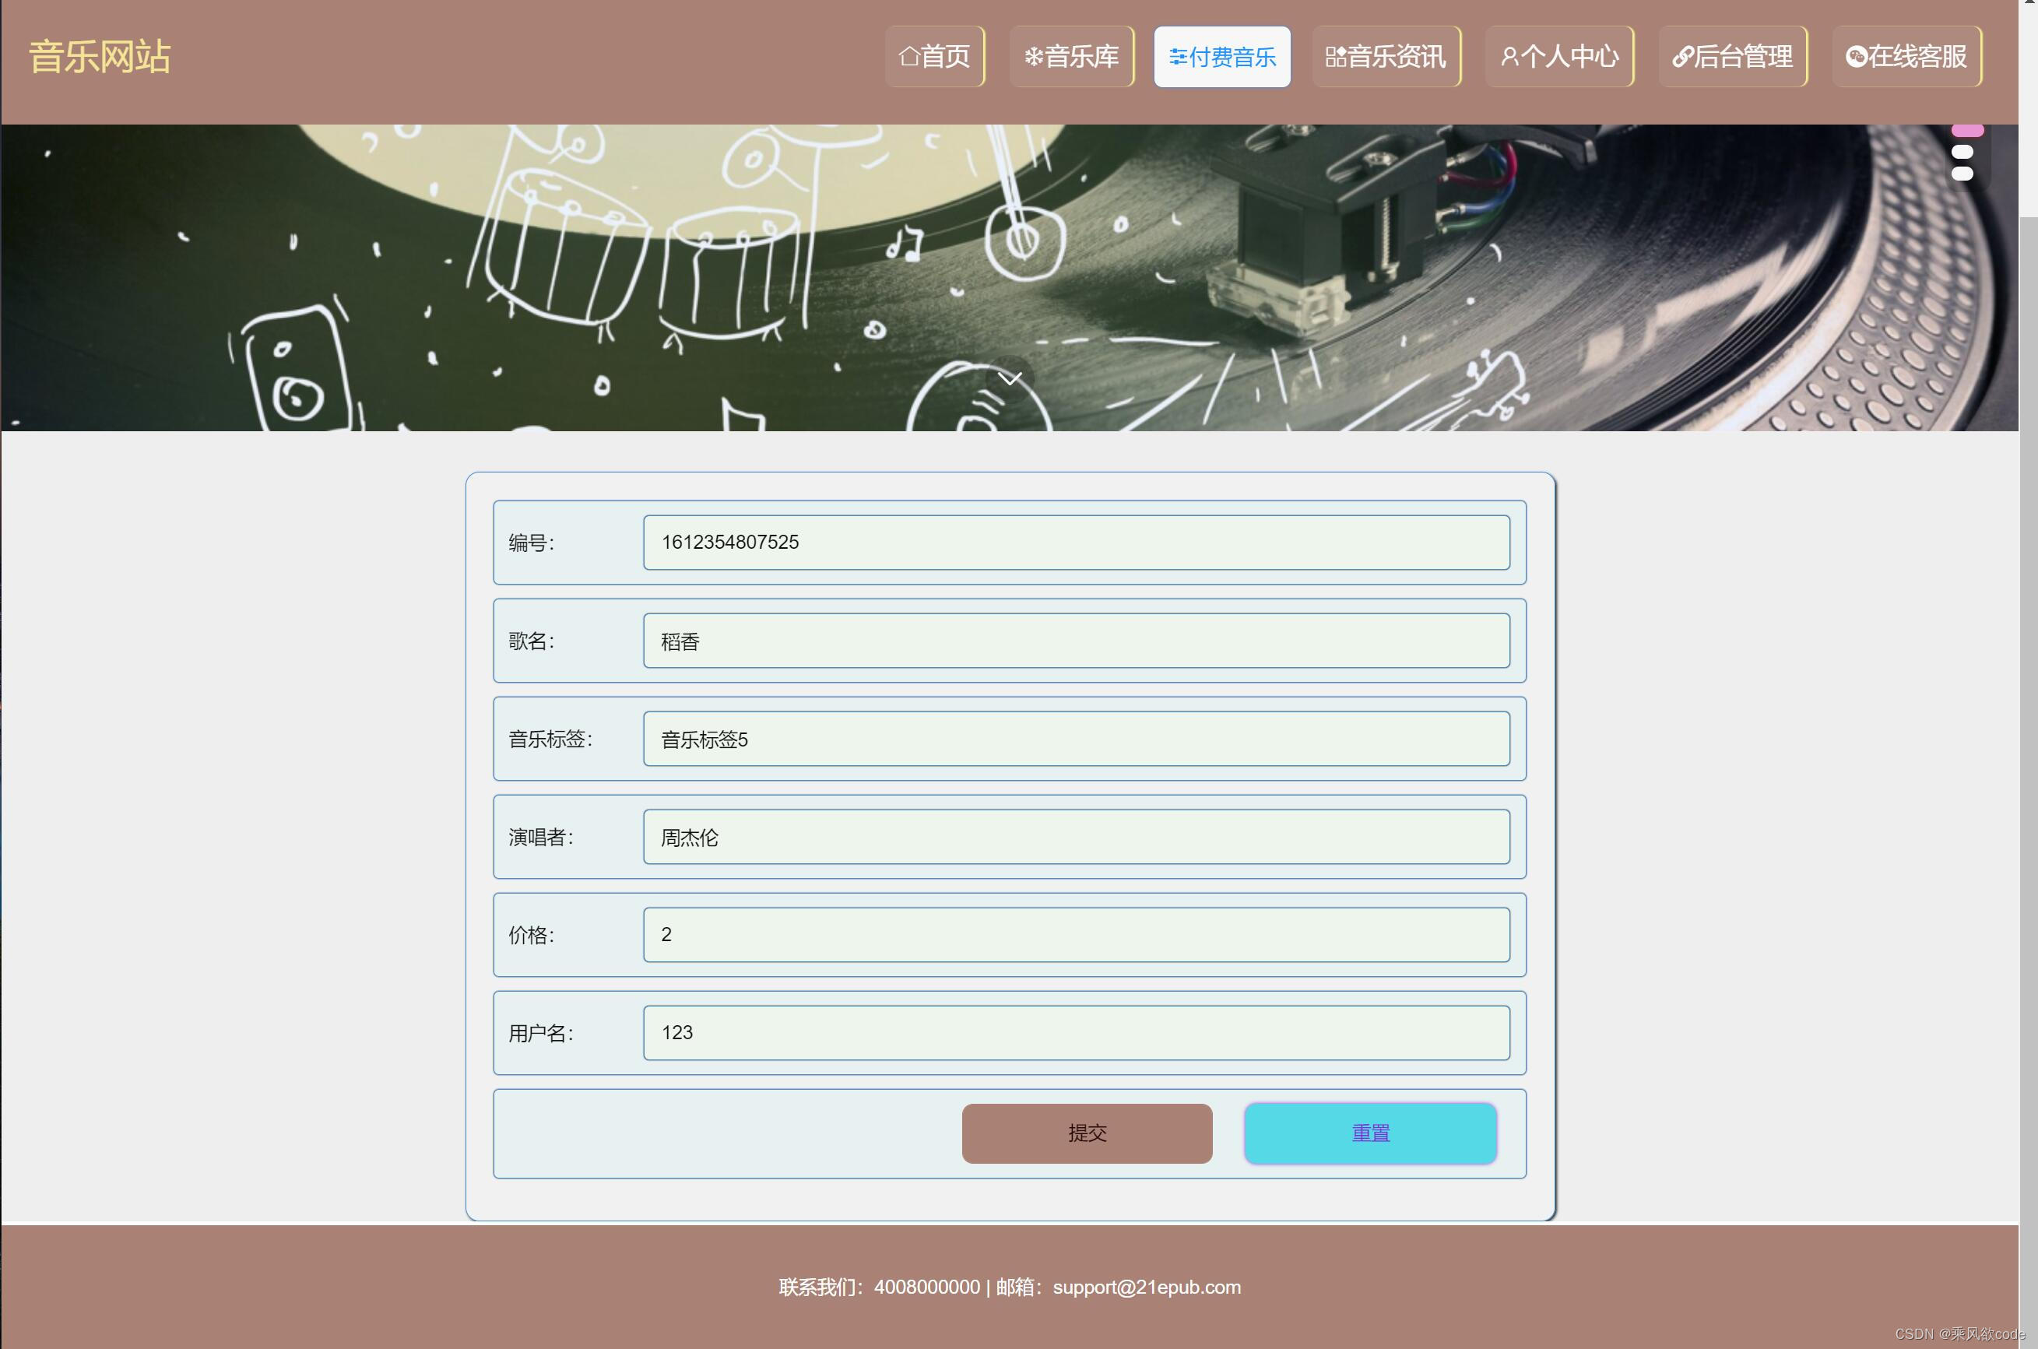Open the 音乐资讯 menu item
This screenshot has width=2038, height=1349.
coord(1386,57)
